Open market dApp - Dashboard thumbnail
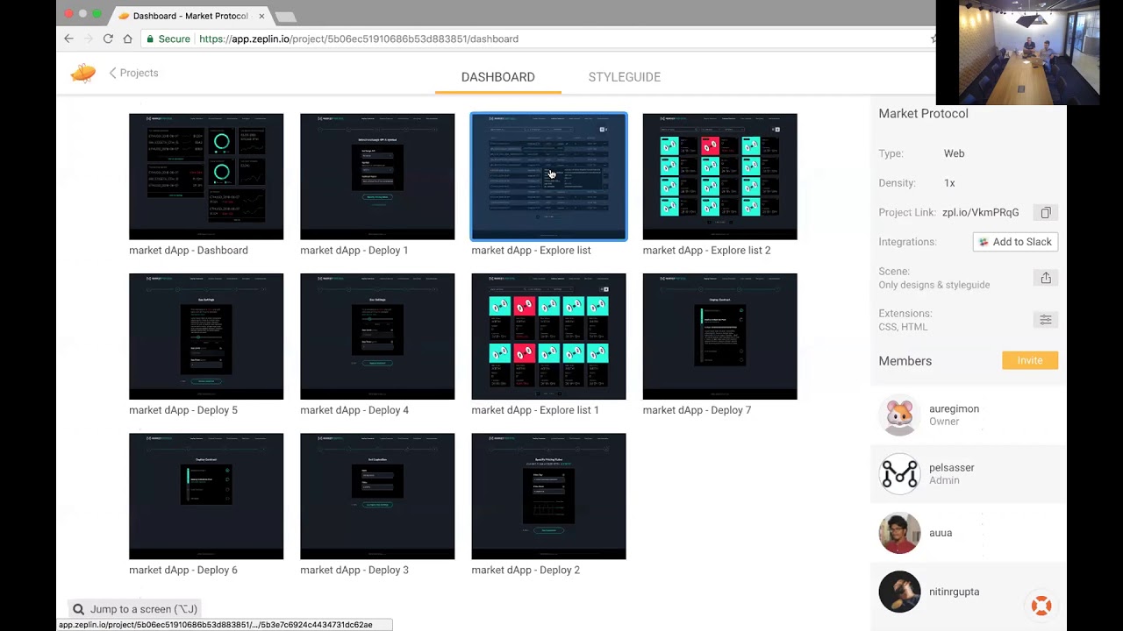This screenshot has width=1123, height=631. coord(206,176)
